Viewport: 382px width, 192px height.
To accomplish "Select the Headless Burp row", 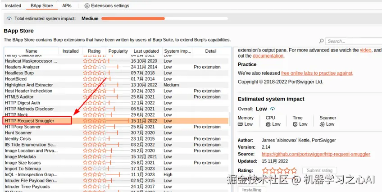I will pyautogui.click(x=116, y=73).
